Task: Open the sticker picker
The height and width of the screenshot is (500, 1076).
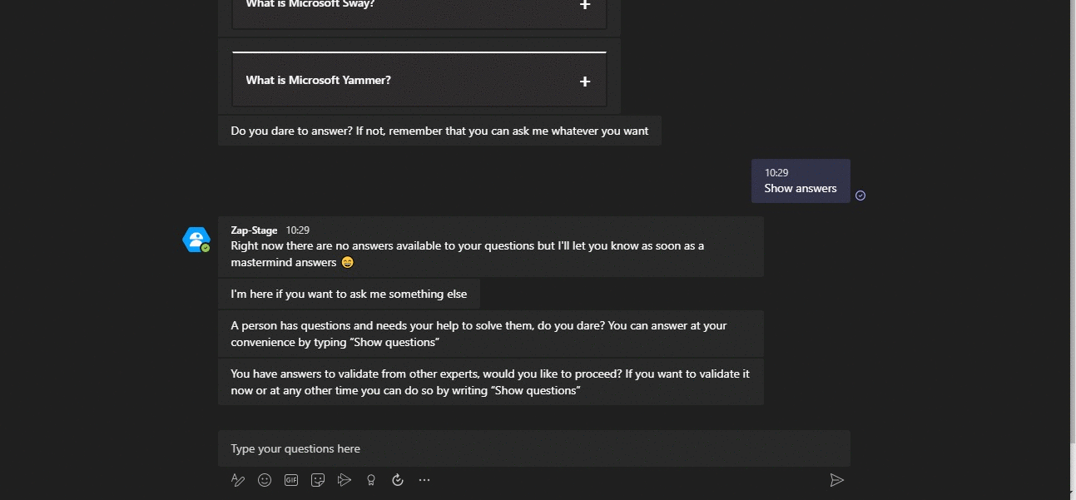Action: pyautogui.click(x=318, y=480)
